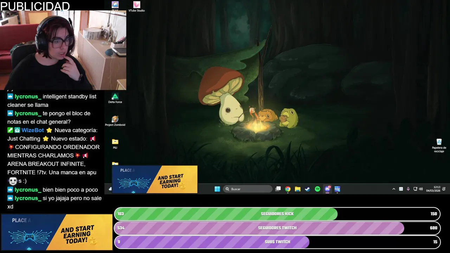
Task: Click the cloud sync tray icon
Action: [401, 189]
